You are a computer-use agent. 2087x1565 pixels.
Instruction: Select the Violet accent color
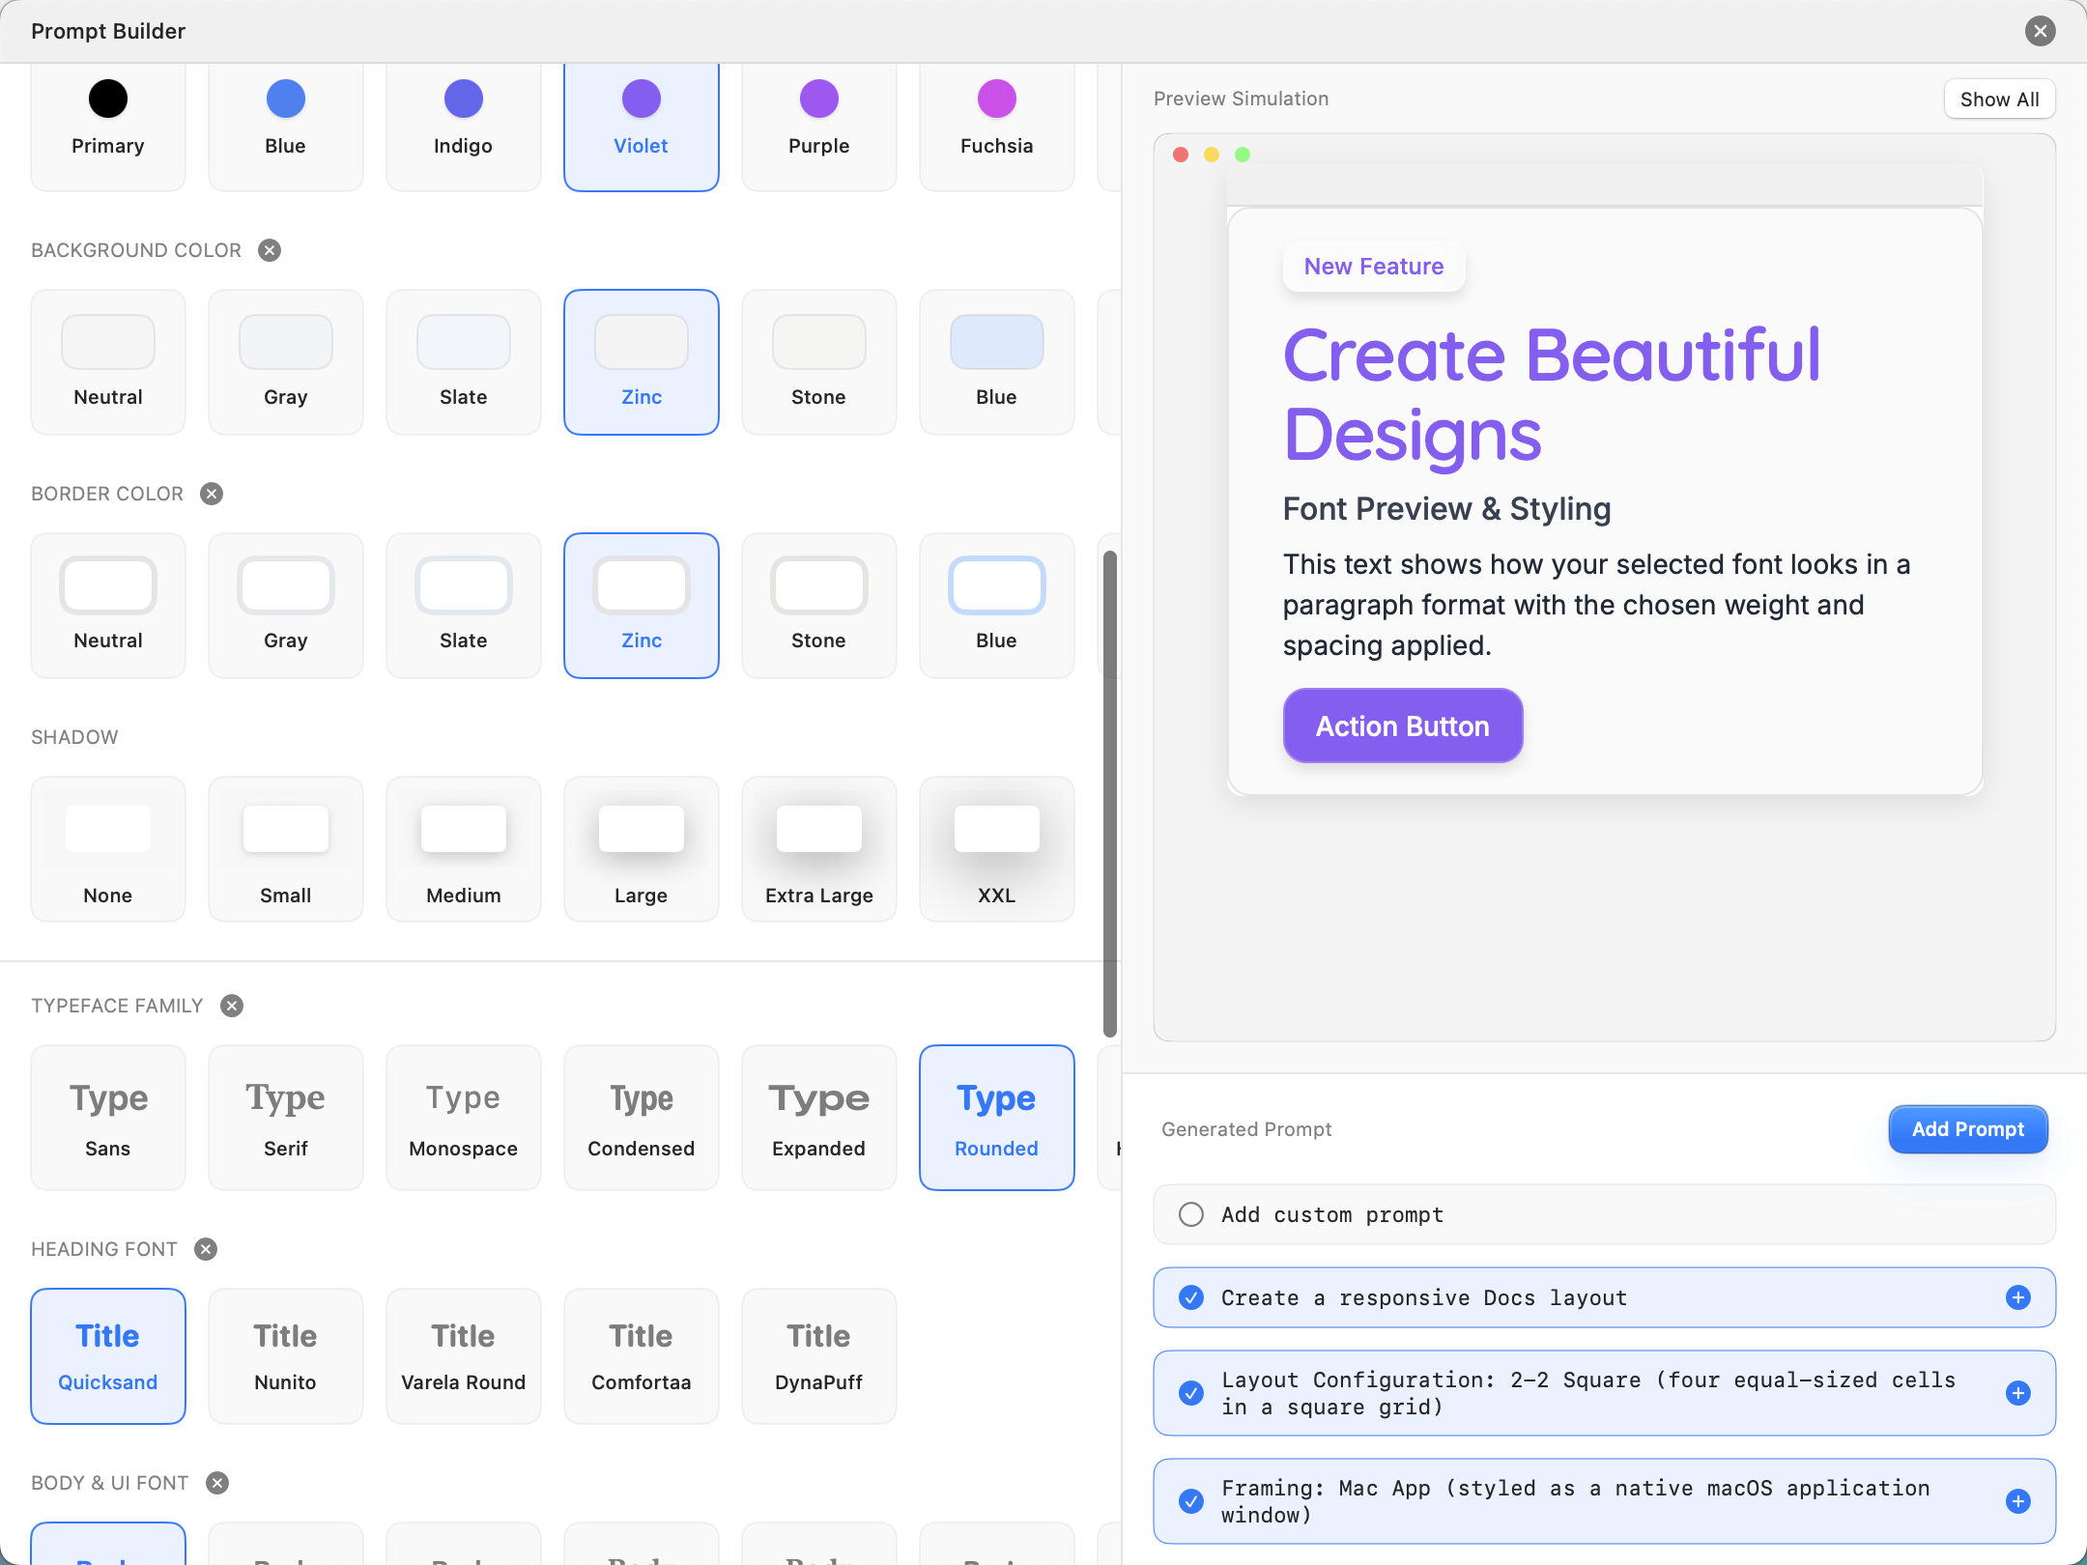click(642, 128)
